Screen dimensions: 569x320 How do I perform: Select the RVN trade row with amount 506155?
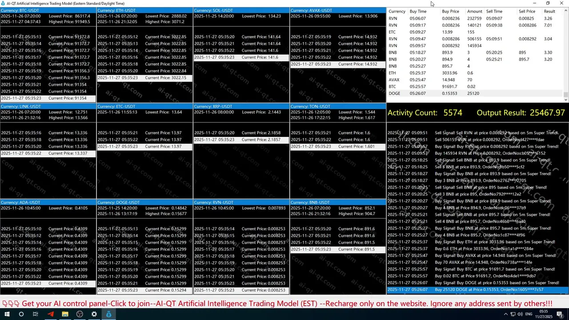click(475, 39)
